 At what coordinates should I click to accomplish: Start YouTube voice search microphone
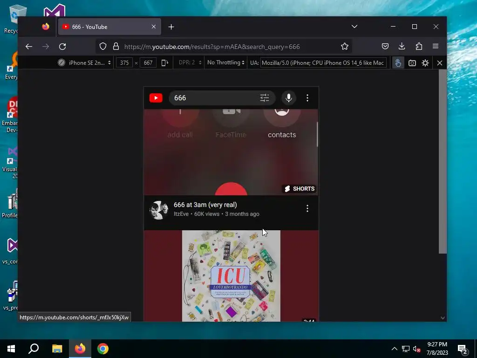click(289, 98)
